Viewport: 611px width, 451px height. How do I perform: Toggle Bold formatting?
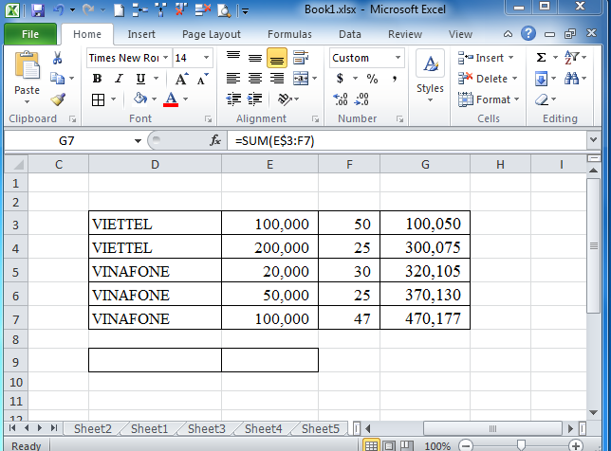click(x=97, y=79)
